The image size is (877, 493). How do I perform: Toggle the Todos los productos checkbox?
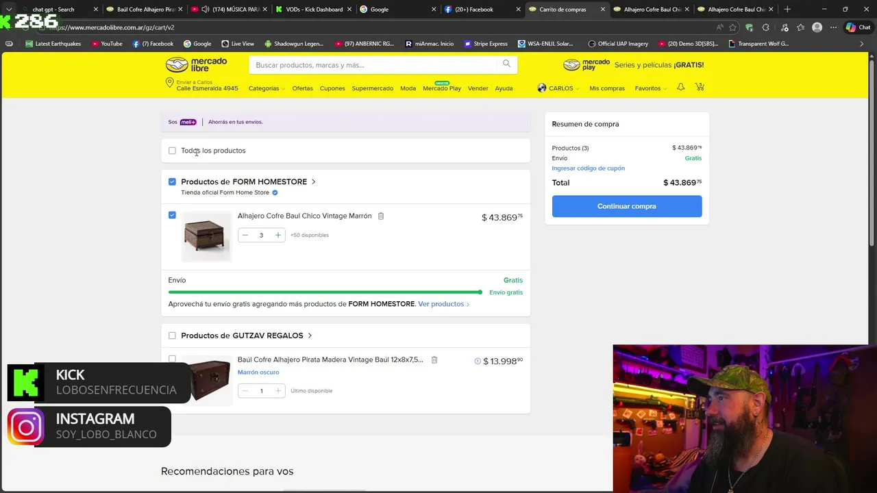click(172, 151)
